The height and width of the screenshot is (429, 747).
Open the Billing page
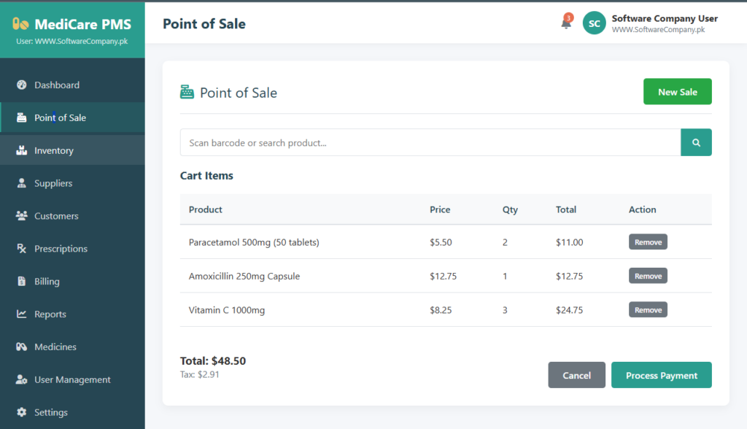click(x=47, y=282)
